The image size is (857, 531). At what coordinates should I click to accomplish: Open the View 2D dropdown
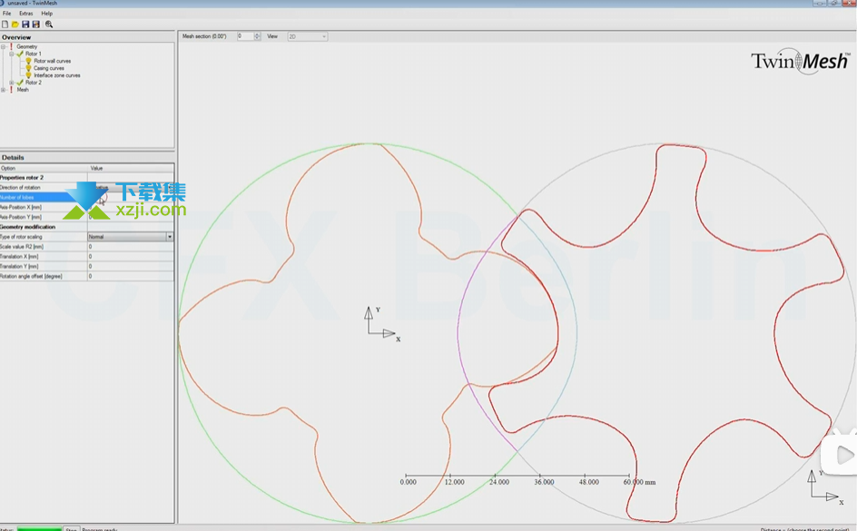coord(307,36)
